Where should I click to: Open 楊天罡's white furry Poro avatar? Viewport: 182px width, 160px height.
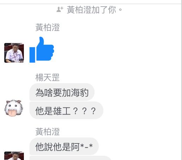click(14, 108)
